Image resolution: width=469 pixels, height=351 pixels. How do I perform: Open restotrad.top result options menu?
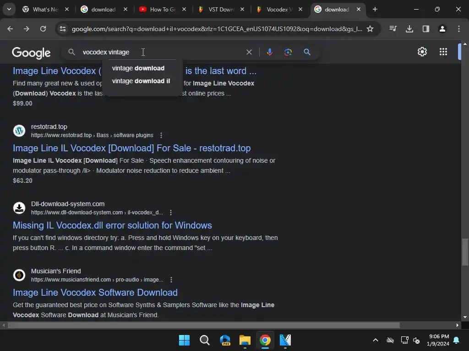[161, 135]
